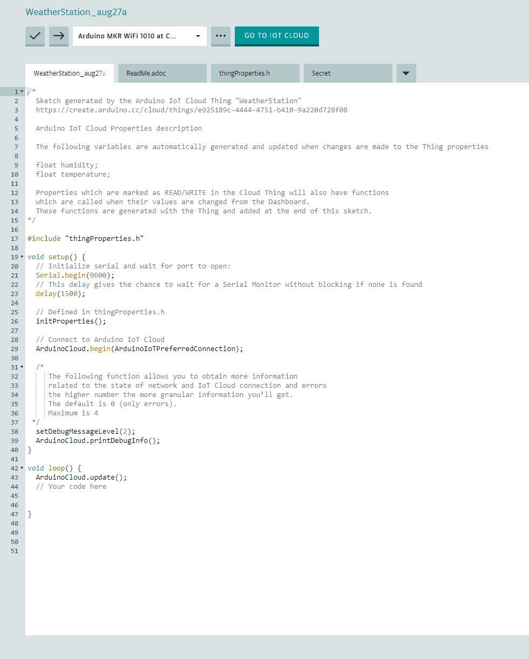Place cursor on the ArduinoCloud.update() line
Image resolution: width=529 pixels, height=659 pixels.
pos(81,477)
